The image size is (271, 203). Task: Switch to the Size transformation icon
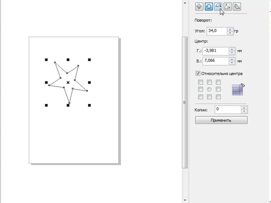[x=227, y=7]
